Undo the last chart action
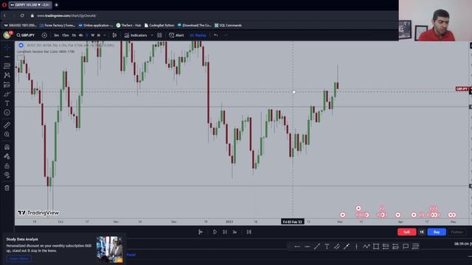 pos(216,35)
